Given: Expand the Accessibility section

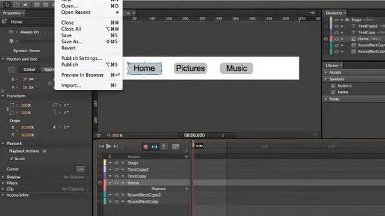Looking at the screenshot, I should [3, 195].
